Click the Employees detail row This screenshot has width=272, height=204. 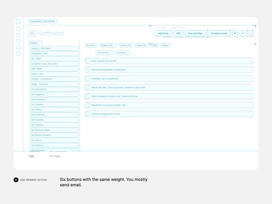click(54, 54)
